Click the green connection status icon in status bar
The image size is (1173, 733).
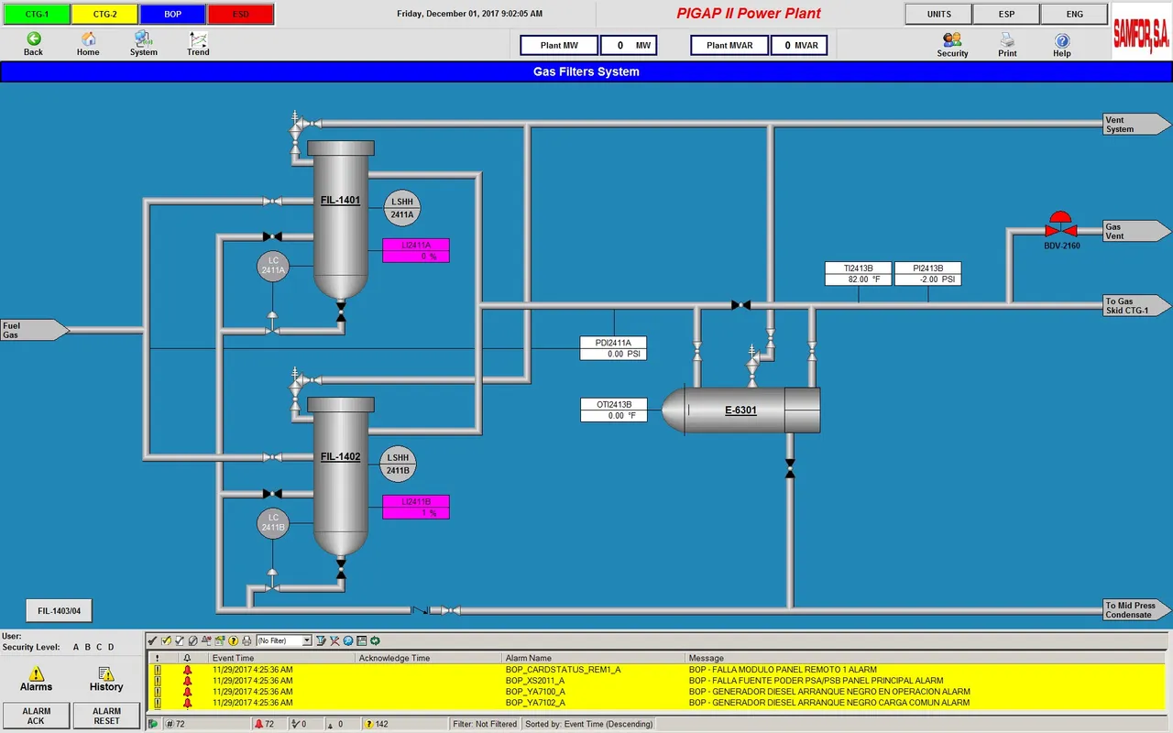point(153,724)
